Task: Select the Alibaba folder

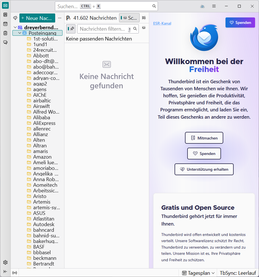Action: click(x=42, y=118)
